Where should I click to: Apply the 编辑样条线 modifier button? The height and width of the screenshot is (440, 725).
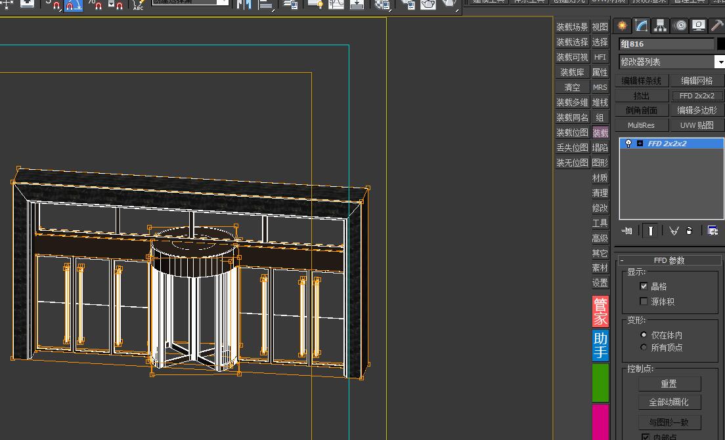[642, 81]
